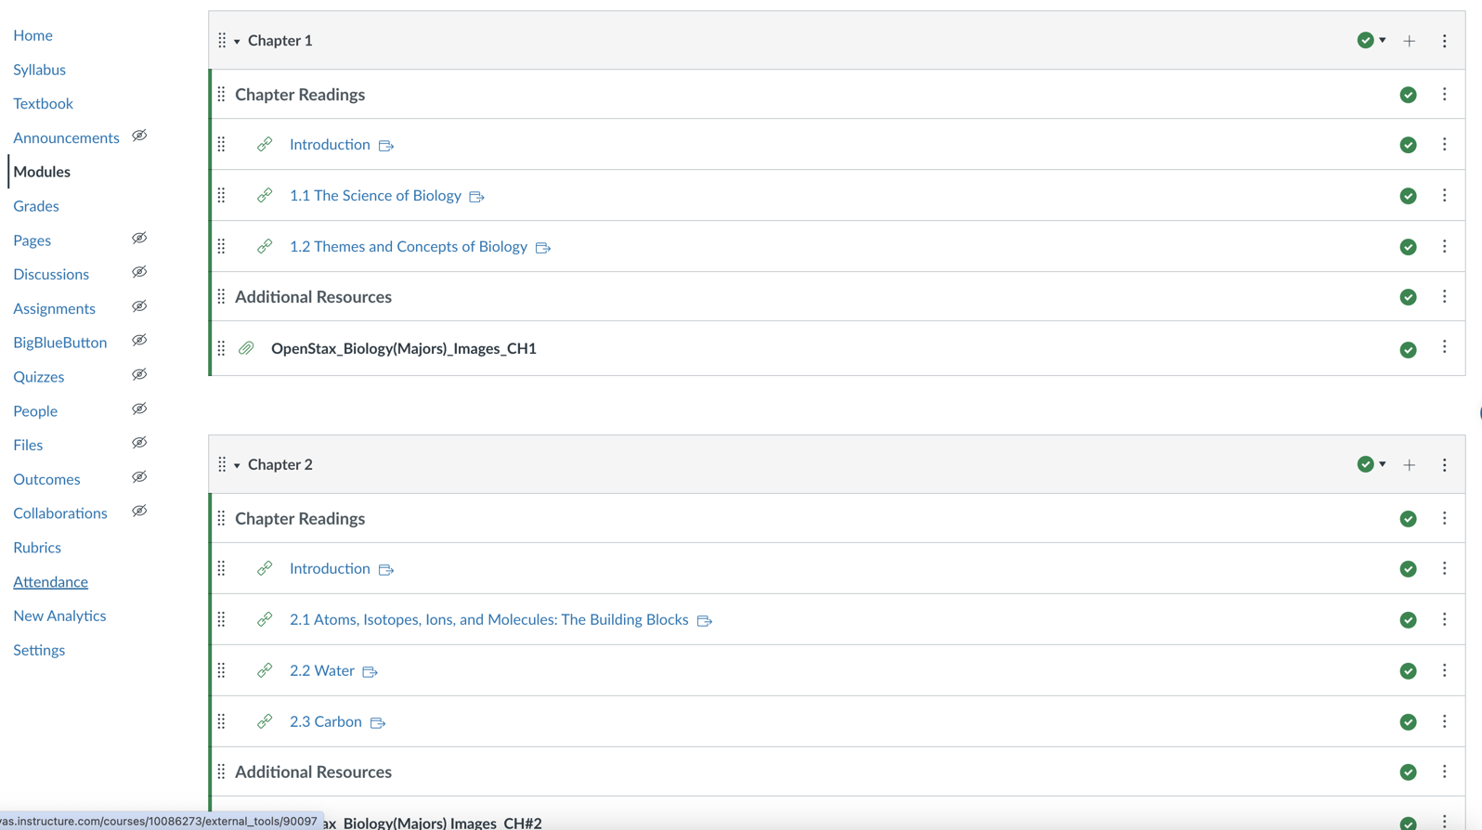Open New Analytics
Image resolution: width=1482 pixels, height=830 pixels.
pyautogui.click(x=59, y=616)
